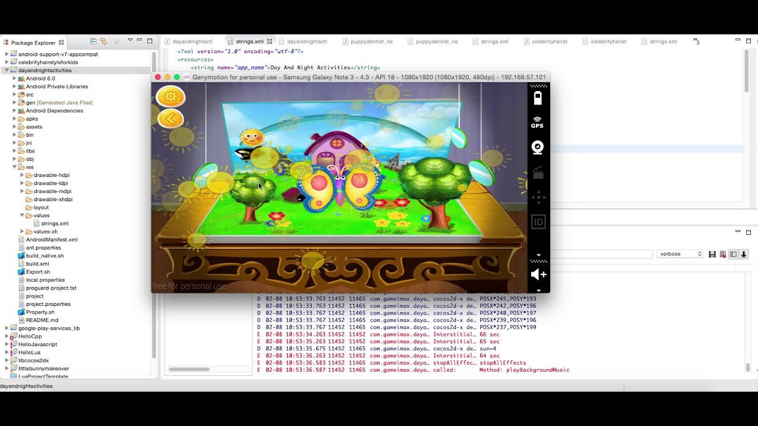This screenshot has height=426, width=758.
Task: Click 'Day And Night Activities' string in editor
Action: coord(311,67)
